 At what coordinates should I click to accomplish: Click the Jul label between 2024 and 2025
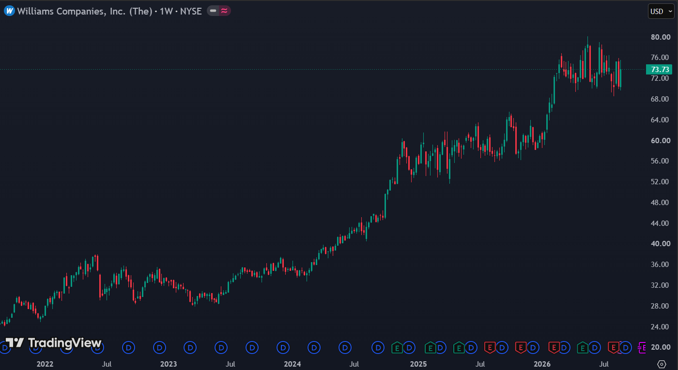[x=354, y=364]
